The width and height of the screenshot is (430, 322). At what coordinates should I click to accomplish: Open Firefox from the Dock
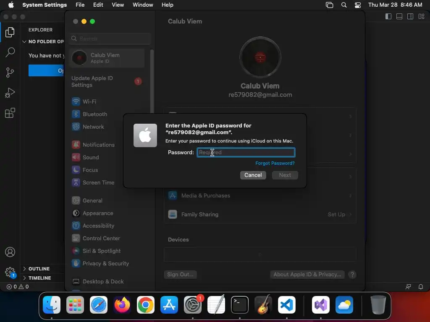(x=122, y=305)
